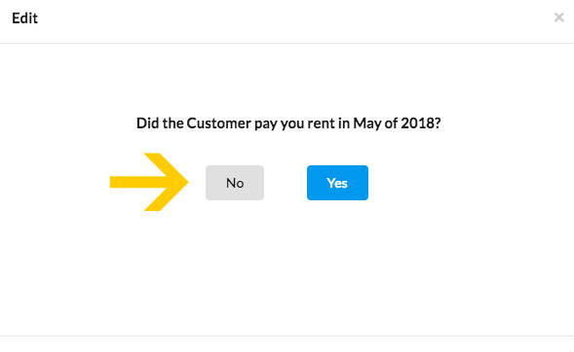Click the word "rent" in the question
Image resolution: width=574 pixels, height=352 pixels.
(x=322, y=123)
